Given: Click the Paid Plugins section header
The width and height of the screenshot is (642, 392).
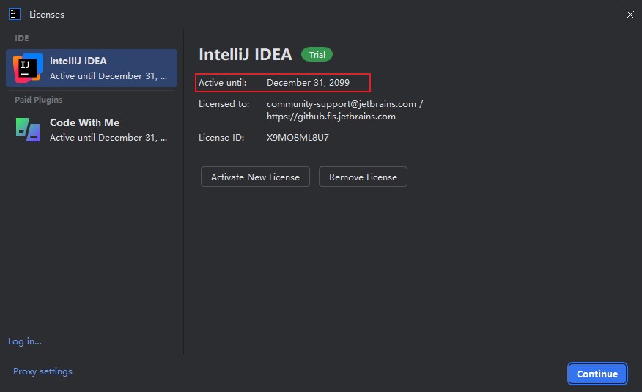Looking at the screenshot, I should point(39,100).
